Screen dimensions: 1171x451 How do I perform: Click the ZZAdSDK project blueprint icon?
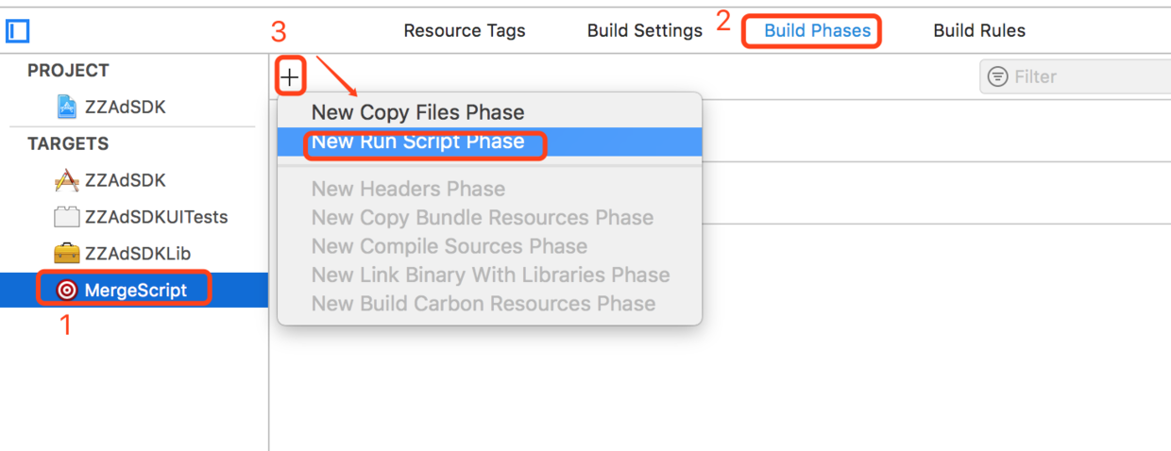point(66,107)
